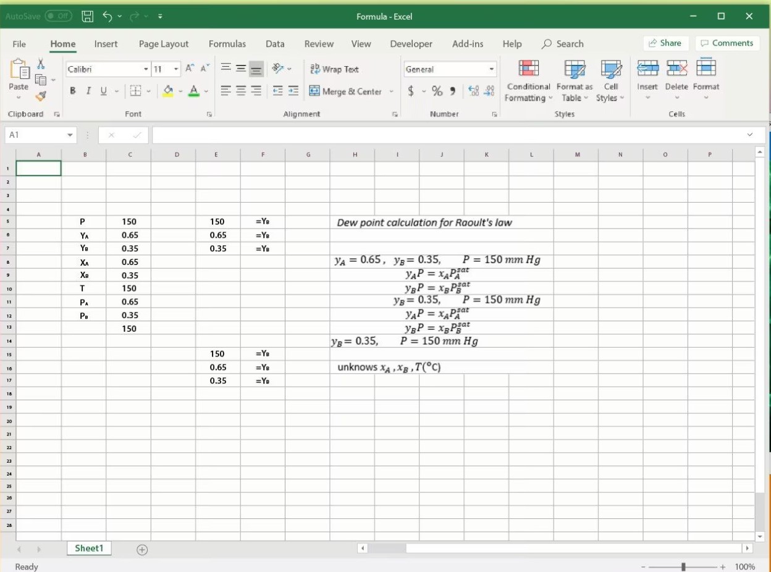Open the Number Format dropdown showing General
Image resolution: width=771 pixels, height=572 pixels.
pyautogui.click(x=493, y=69)
